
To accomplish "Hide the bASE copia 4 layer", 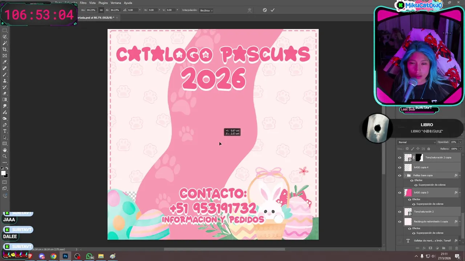I will click(x=400, y=167).
